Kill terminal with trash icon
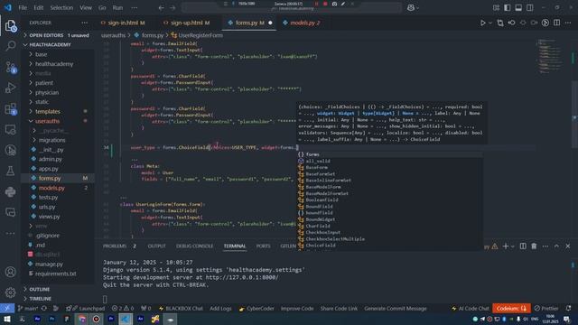The image size is (578, 325). coord(534,246)
